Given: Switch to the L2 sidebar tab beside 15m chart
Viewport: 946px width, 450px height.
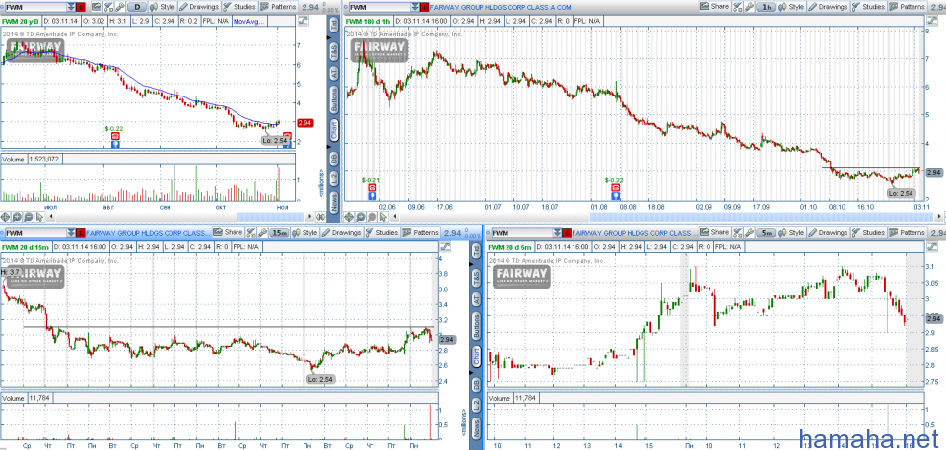Looking at the screenshot, I should tap(476, 407).
